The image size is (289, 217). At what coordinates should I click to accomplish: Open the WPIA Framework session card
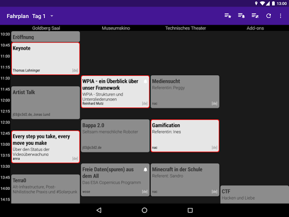115,92
